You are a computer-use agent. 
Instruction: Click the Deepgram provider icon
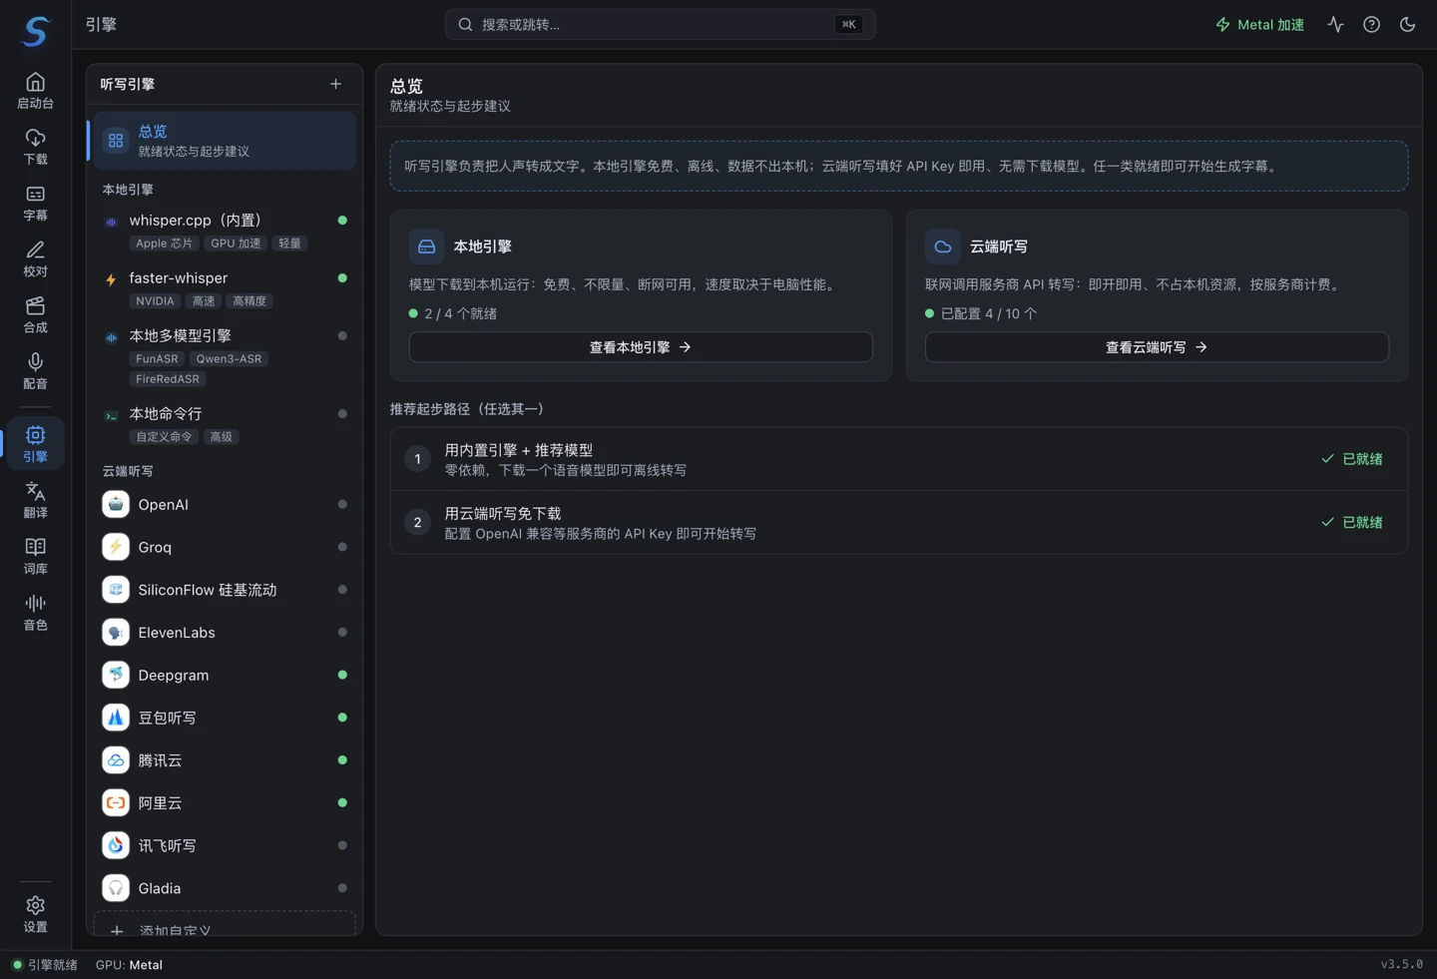click(116, 675)
